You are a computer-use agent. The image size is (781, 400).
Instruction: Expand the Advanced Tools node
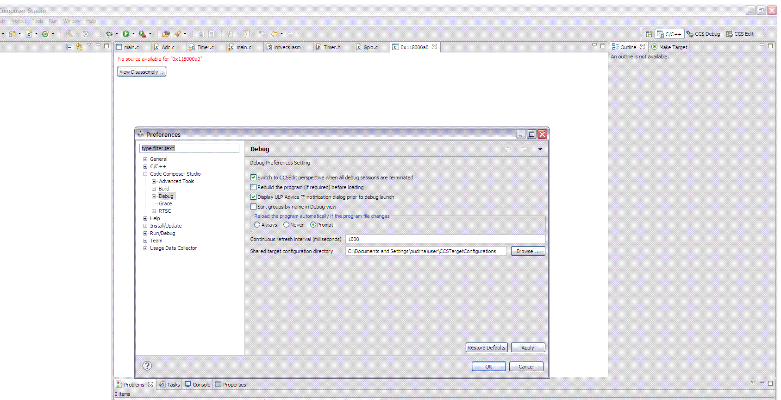(x=154, y=181)
